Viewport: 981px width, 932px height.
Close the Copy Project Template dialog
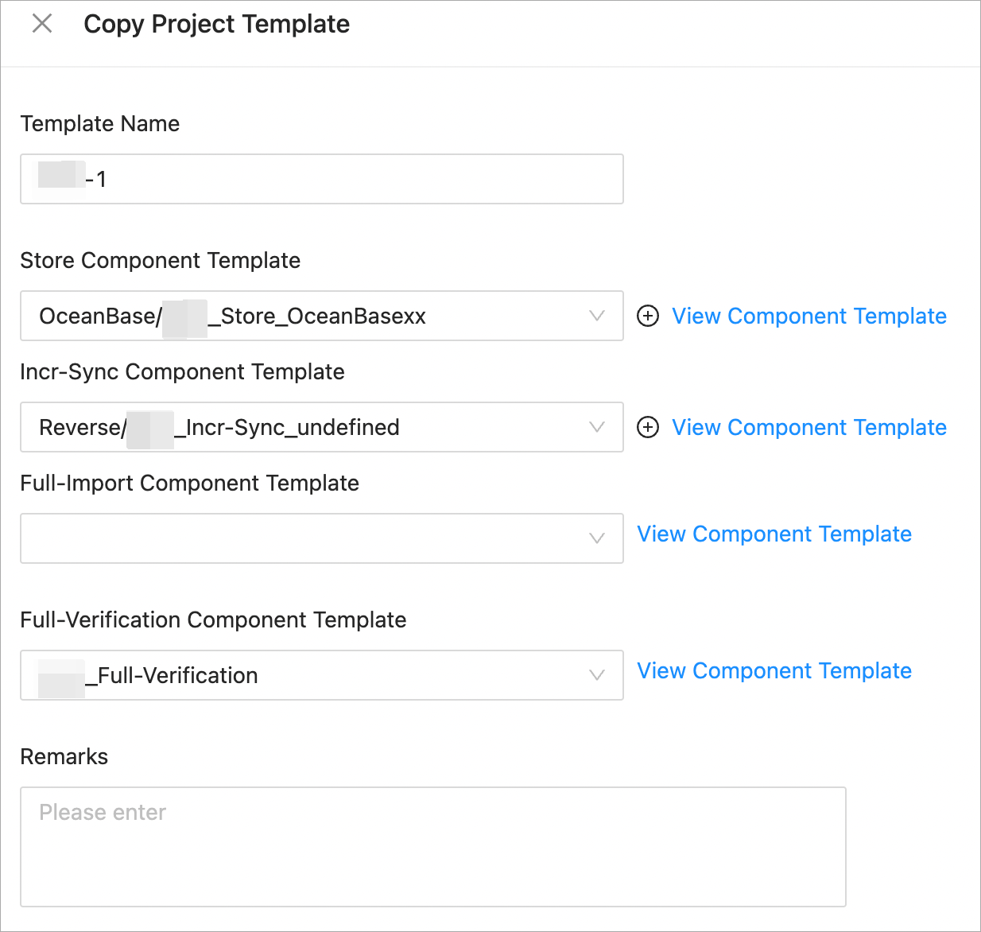(42, 24)
